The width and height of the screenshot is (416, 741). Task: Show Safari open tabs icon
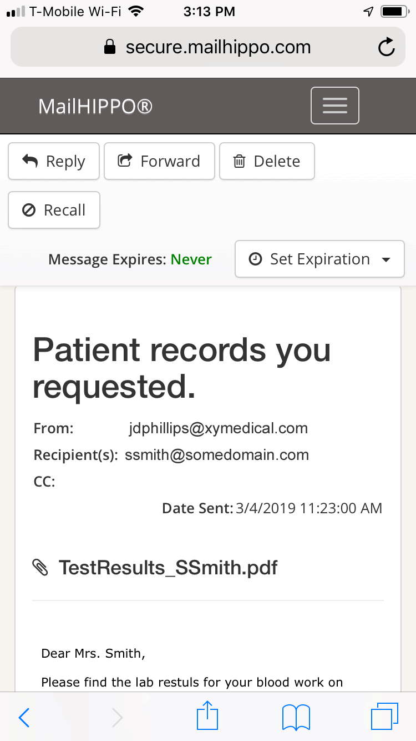point(384,717)
